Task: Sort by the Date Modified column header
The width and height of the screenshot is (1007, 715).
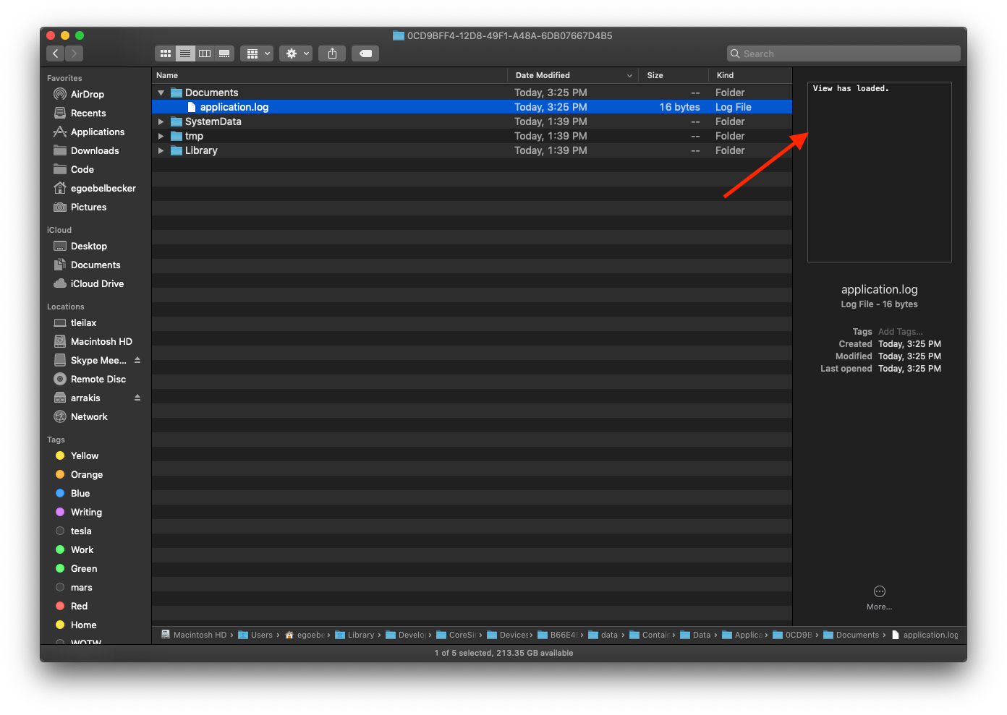Action: tap(543, 75)
